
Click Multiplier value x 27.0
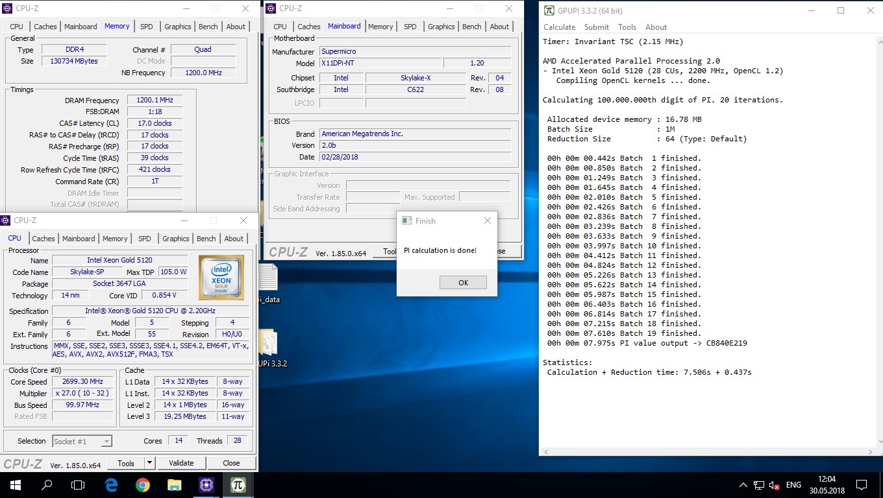click(x=82, y=393)
